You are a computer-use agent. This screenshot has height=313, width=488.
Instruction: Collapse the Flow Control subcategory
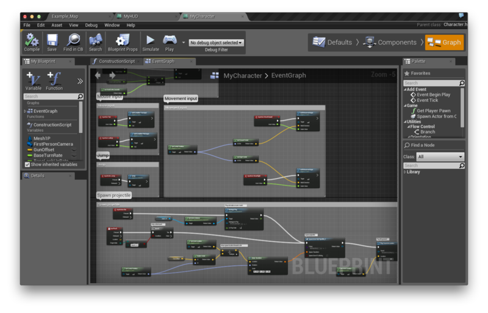point(409,127)
